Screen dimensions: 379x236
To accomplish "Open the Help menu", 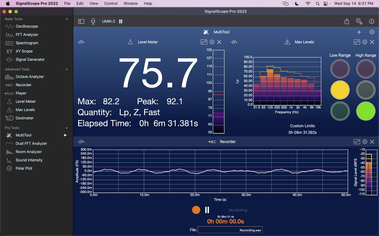I will tap(148, 4).
